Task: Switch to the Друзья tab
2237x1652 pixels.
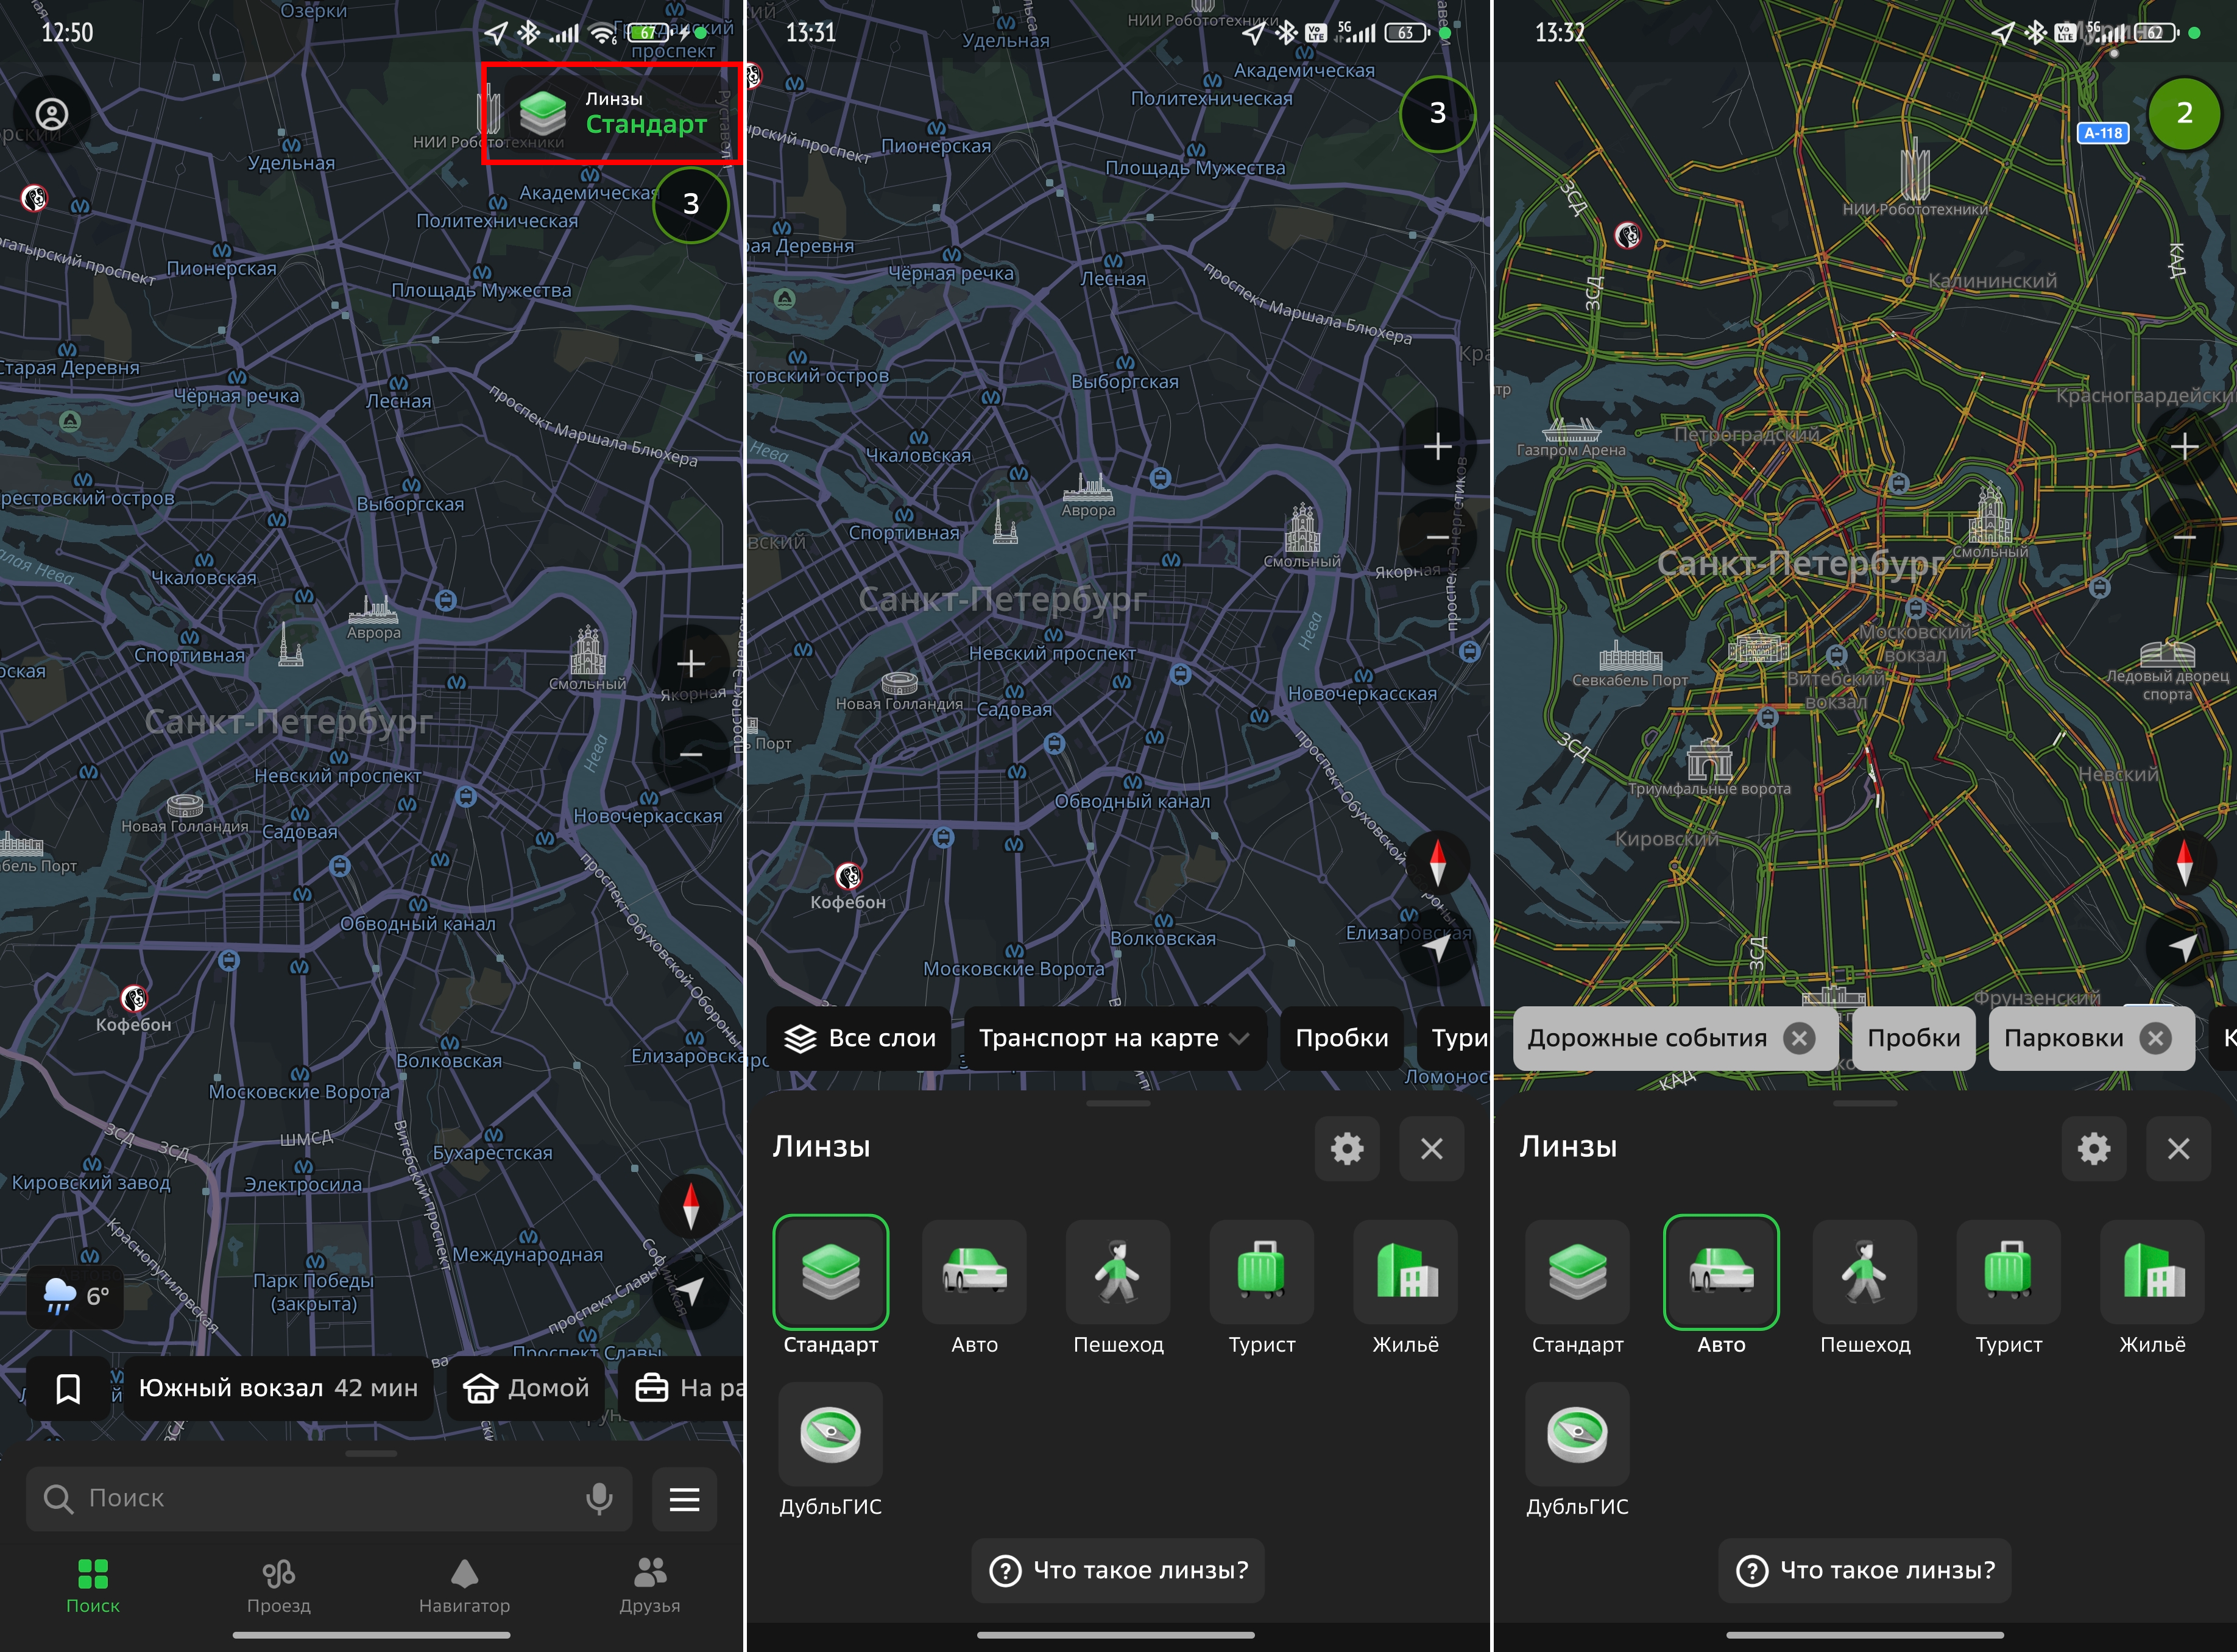Action: pos(649,1585)
